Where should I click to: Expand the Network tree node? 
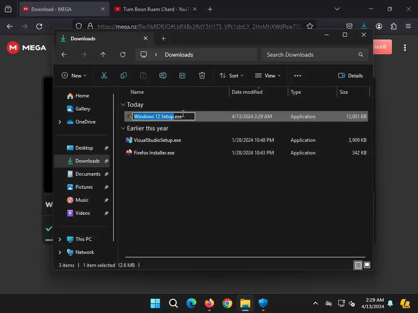coord(60,252)
